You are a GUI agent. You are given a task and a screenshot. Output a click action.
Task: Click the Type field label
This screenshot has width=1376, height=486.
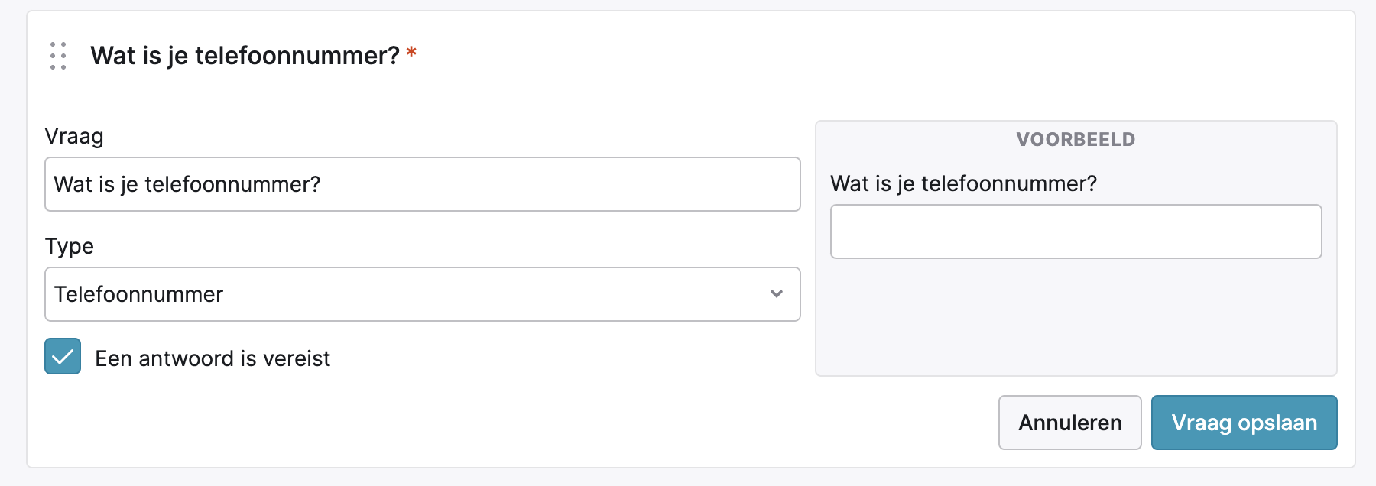[x=70, y=246]
